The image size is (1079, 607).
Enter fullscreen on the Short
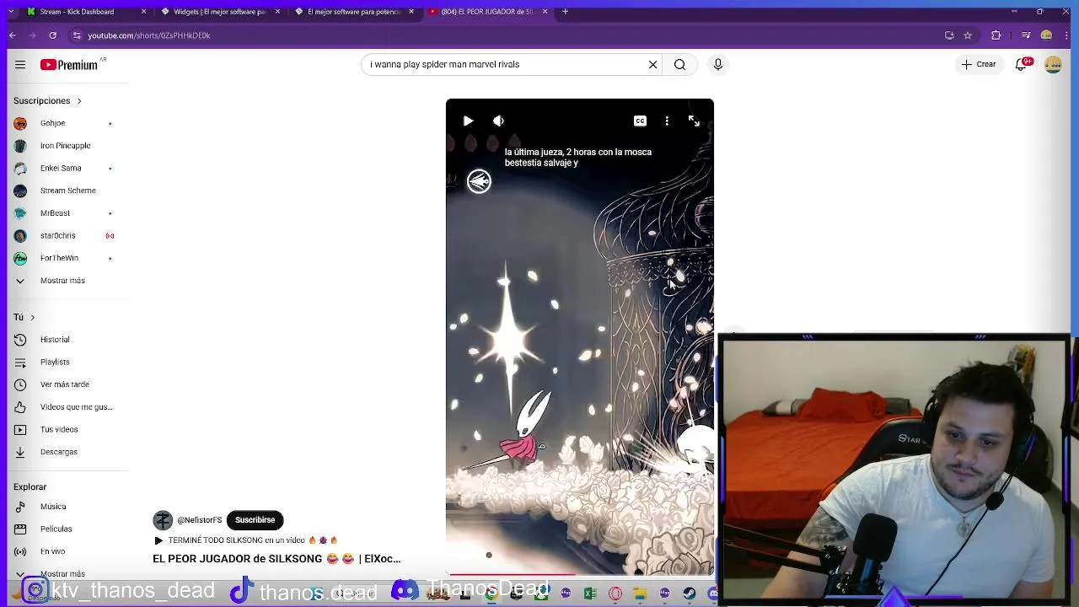(694, 121)
